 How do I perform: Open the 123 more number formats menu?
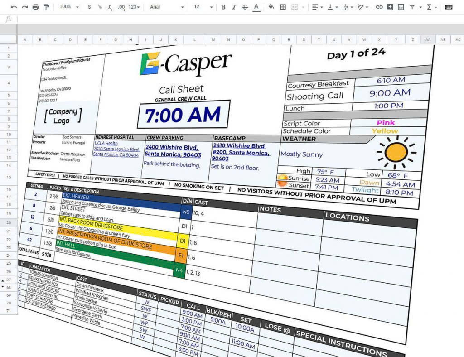pos(134,7)
